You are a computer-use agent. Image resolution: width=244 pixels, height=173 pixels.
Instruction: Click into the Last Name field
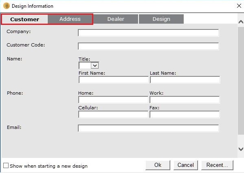(x=185, y=80)
